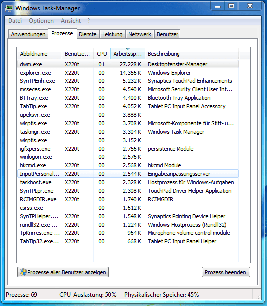Select the igfxpers.exe process
Screen dimensions: 267x306
pyautogui.click(x=128, y=149)
